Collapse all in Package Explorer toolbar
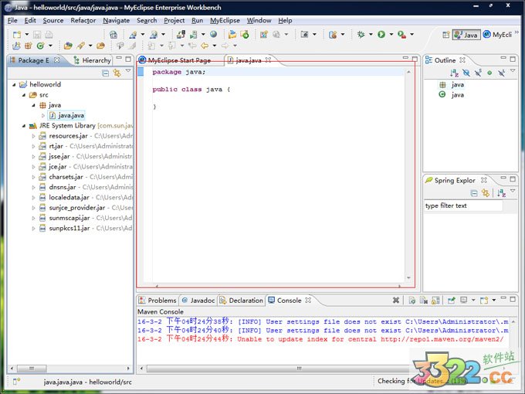This screenshot has height=394, width=525. point(106,73)
